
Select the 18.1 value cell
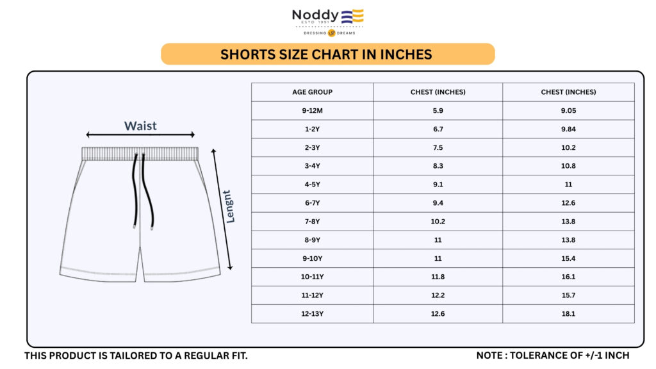tap(568, 314)
